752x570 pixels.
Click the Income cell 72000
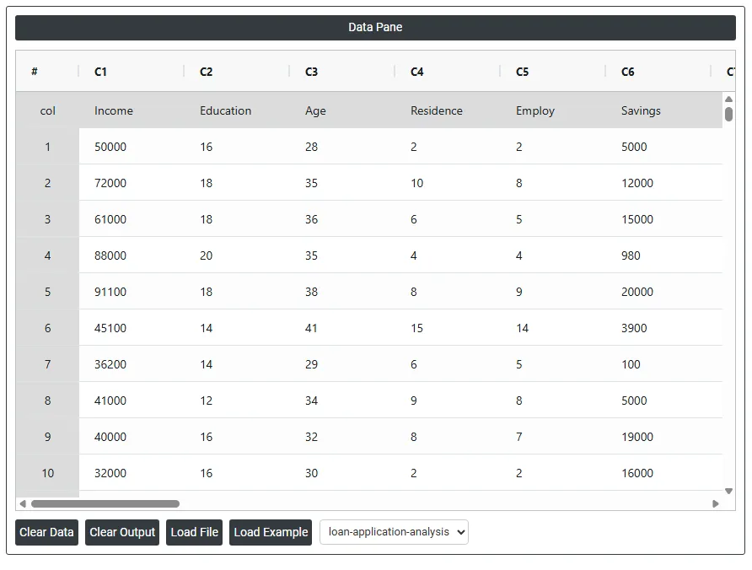coord(132,183)
